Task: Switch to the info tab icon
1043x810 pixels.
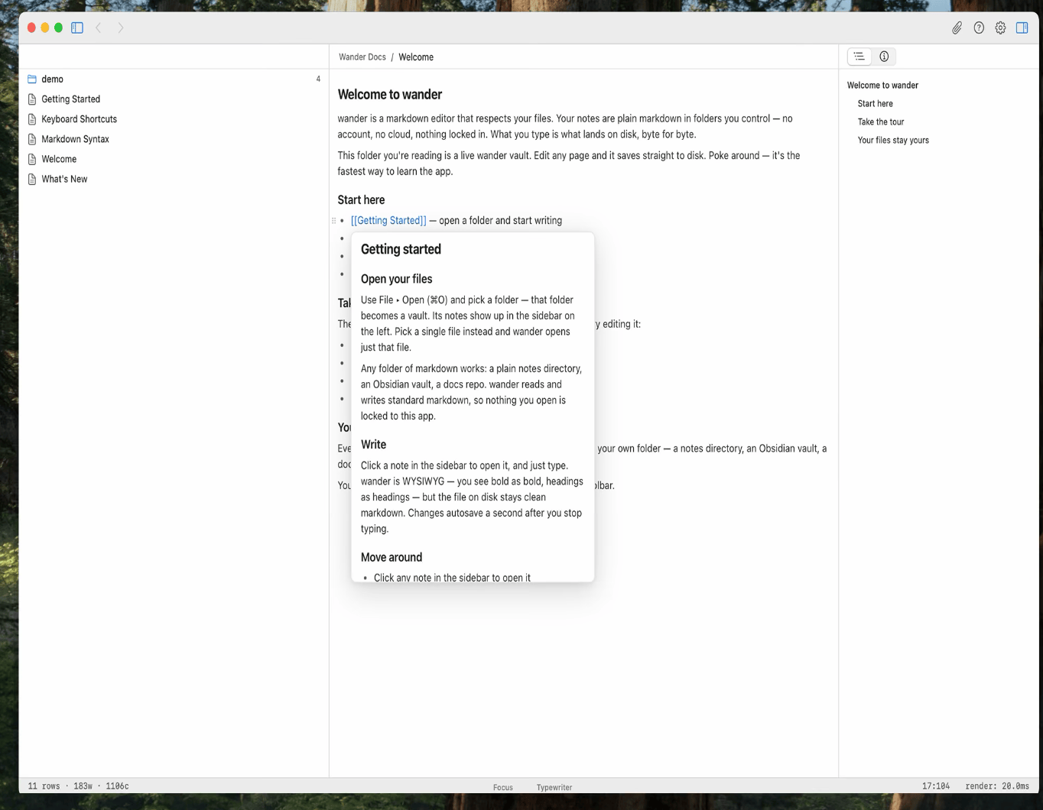Action: point(884,57)
